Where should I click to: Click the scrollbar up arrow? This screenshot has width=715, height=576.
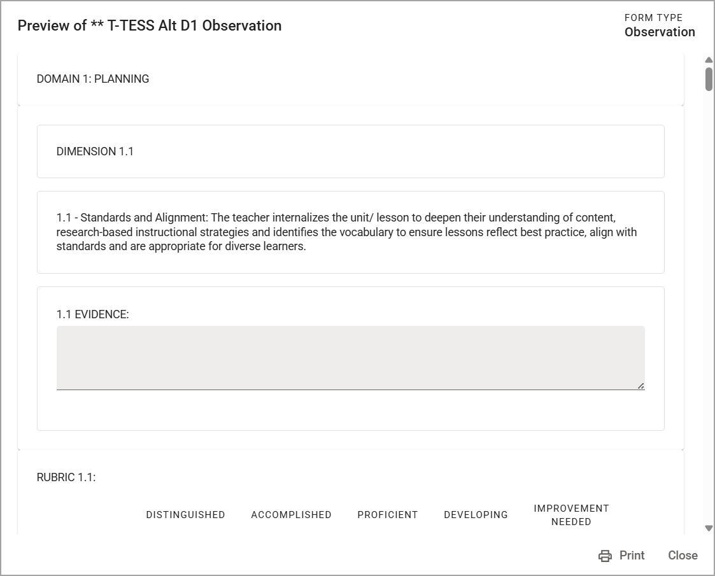tap(709, 60)
